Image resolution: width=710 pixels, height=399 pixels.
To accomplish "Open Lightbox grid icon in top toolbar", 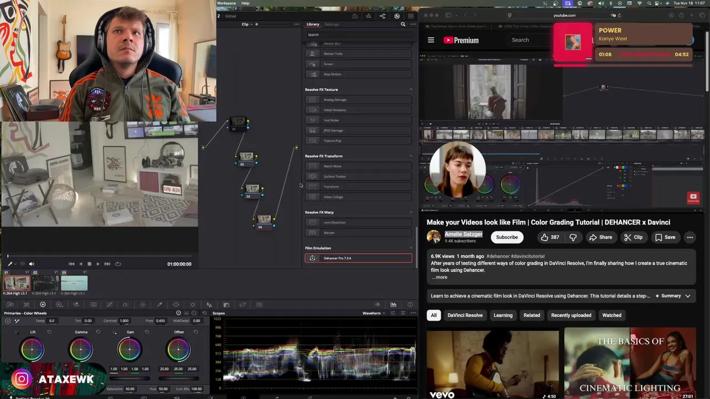I will point(410,16).
